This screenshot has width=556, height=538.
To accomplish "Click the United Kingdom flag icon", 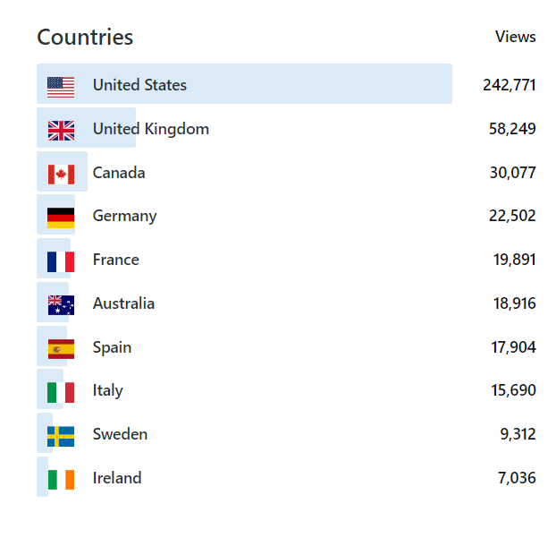I will pyautogui.click(x=61, y=130).
